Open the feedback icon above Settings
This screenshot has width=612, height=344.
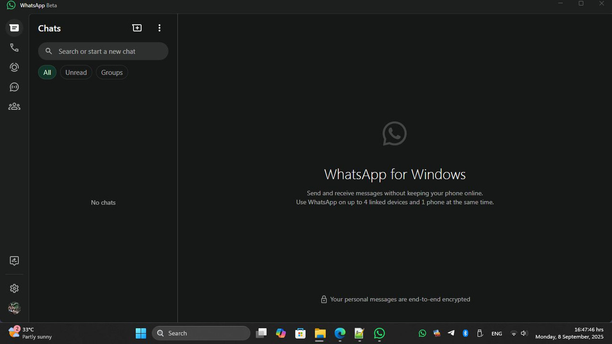[14, 261]
